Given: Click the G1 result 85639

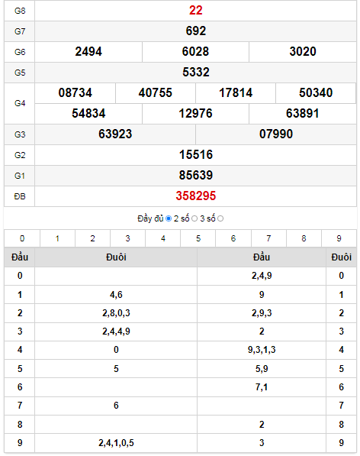Looking at the screenshot, I should tap(196, 176).
